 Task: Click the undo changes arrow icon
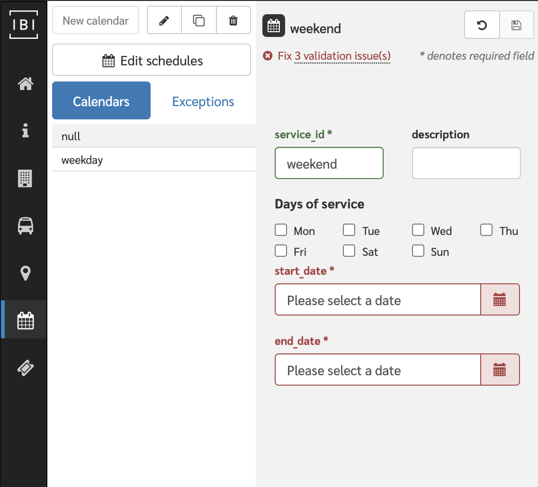pyautogui.click(x=482, y=25)
